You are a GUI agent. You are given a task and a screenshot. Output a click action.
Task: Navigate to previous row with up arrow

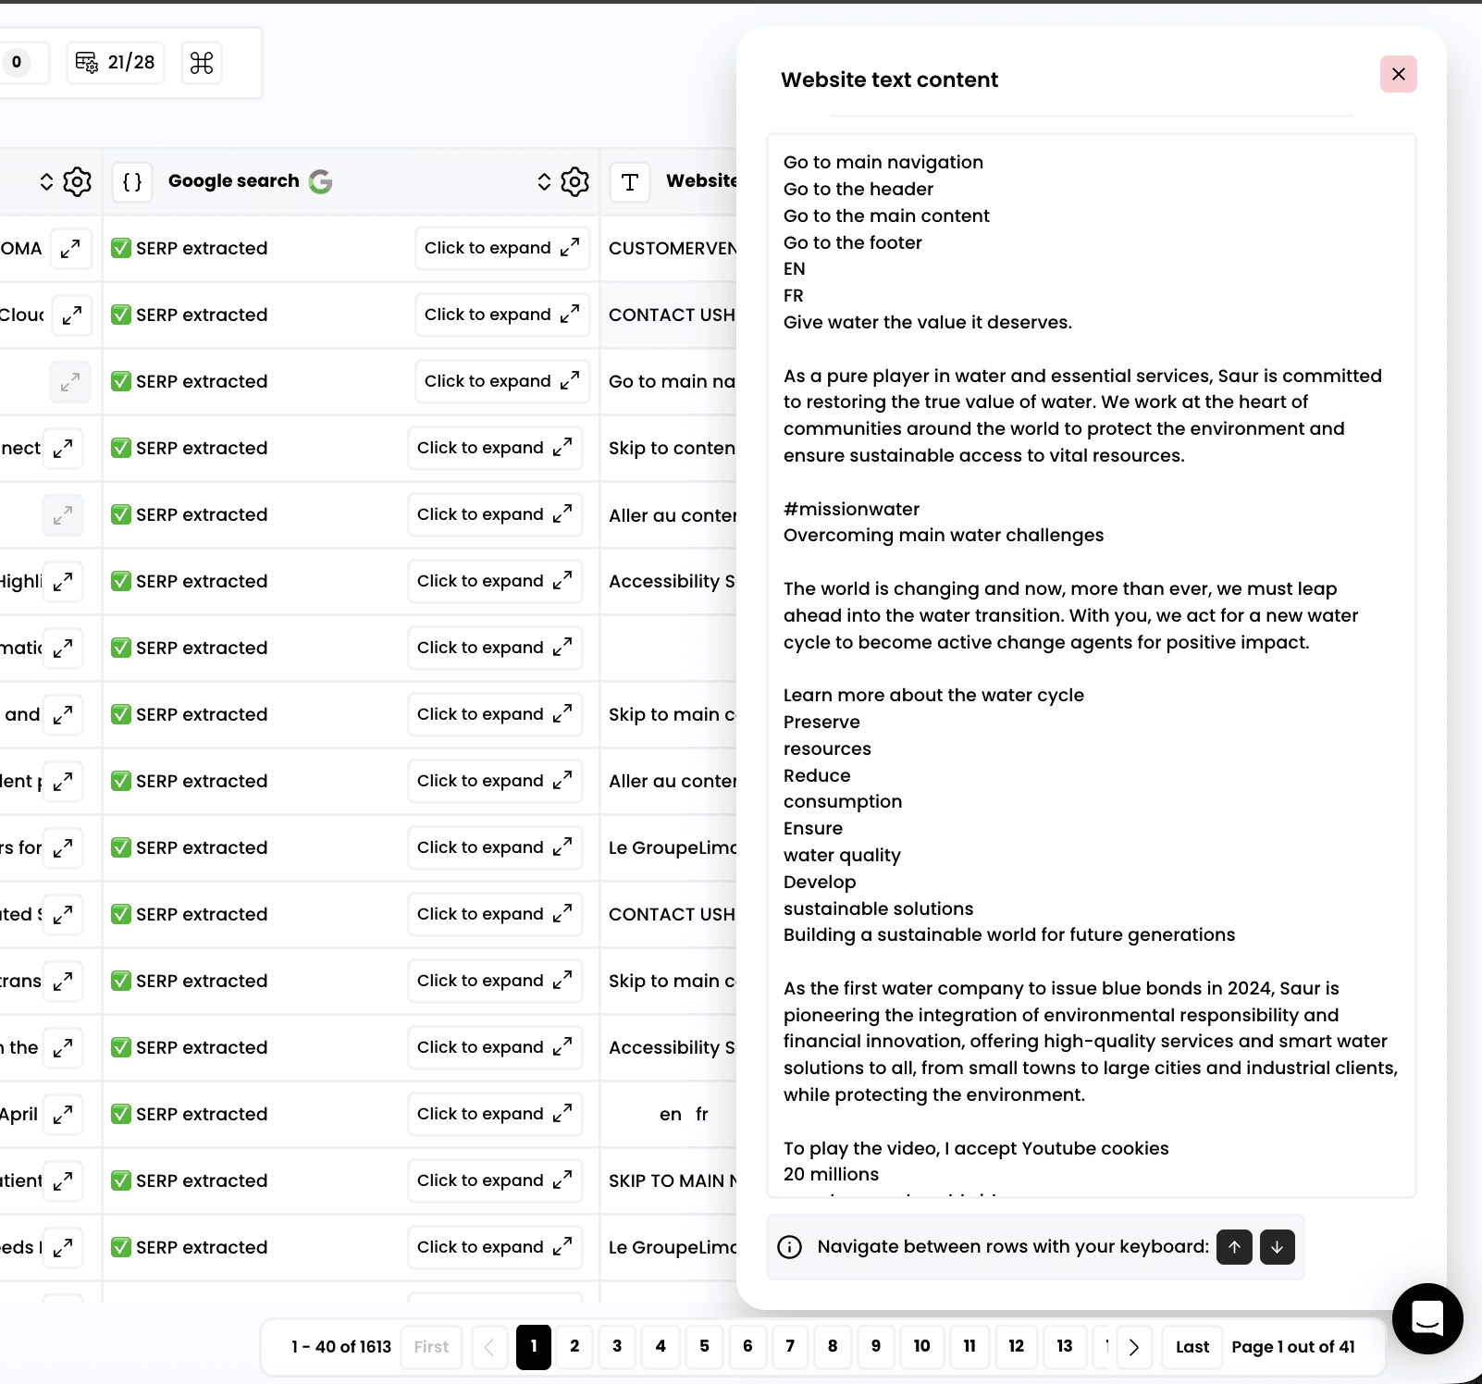(1234, 1247)
